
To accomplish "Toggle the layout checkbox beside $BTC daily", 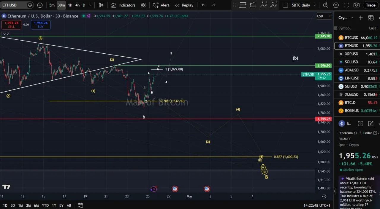I will [x=285, y=5].
